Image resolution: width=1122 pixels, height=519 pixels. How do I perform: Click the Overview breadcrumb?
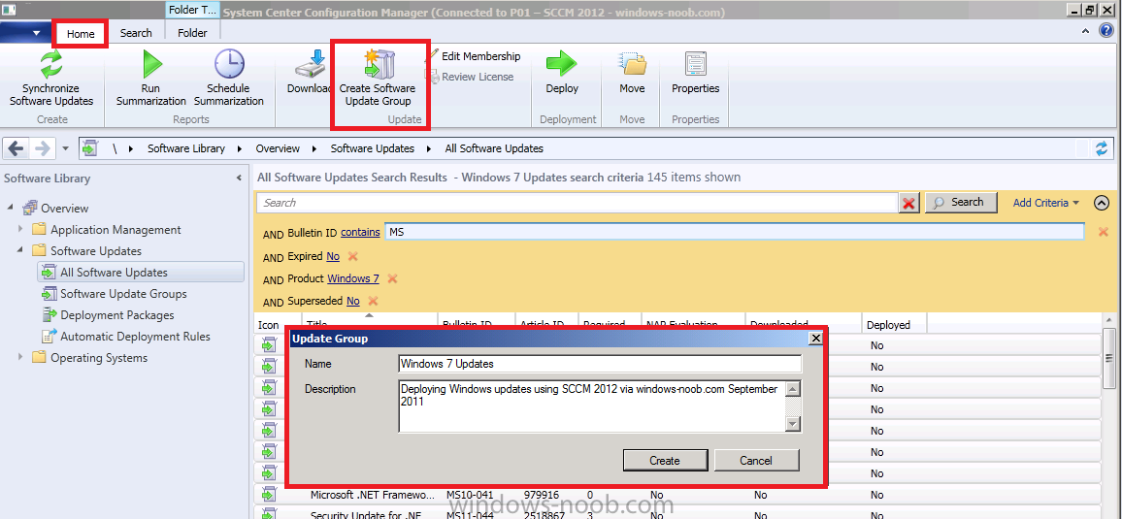point(278,148)
